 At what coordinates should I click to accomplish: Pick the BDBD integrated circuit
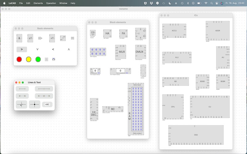(203, 81)
